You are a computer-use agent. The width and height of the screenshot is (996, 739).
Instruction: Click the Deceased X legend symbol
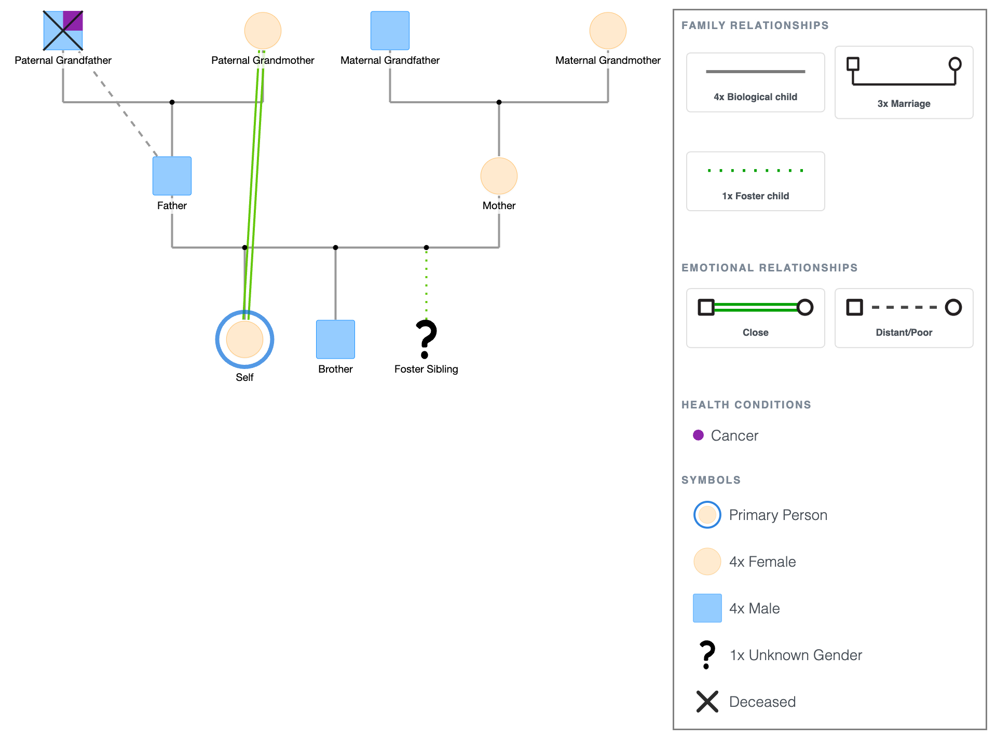coord(707,702)
